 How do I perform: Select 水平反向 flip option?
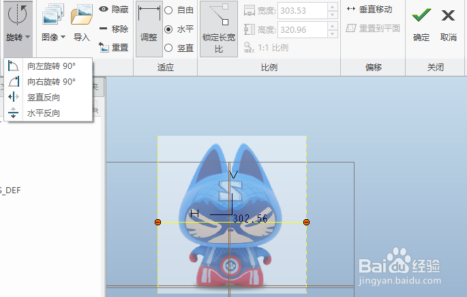click(44, 113)
